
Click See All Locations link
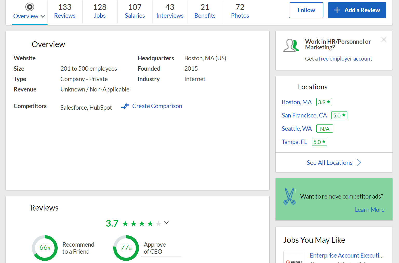[x=330, y=163]
